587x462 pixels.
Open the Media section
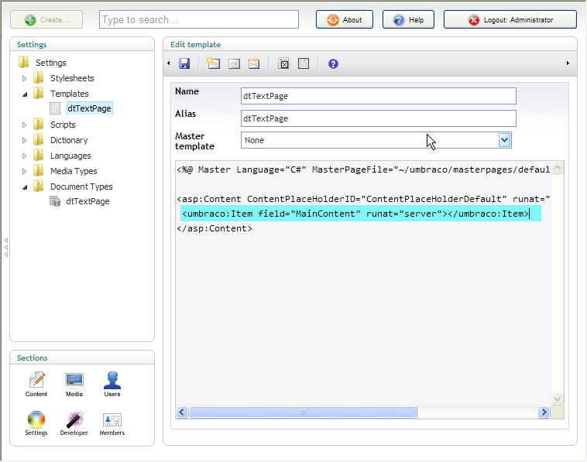tap(74, 384)
